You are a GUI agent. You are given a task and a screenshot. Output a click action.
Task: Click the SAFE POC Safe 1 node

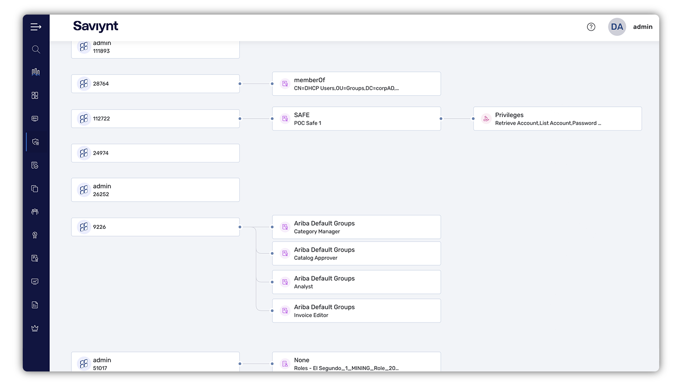click(356, 119)
